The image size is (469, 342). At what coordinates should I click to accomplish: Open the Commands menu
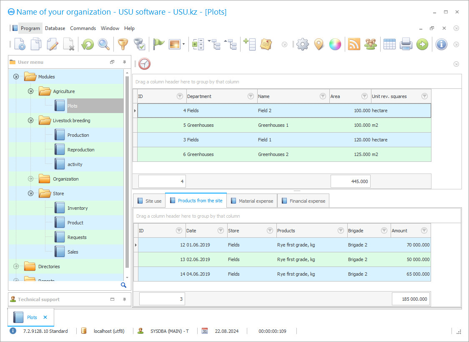pyautogui.click(x=83, y=28)
